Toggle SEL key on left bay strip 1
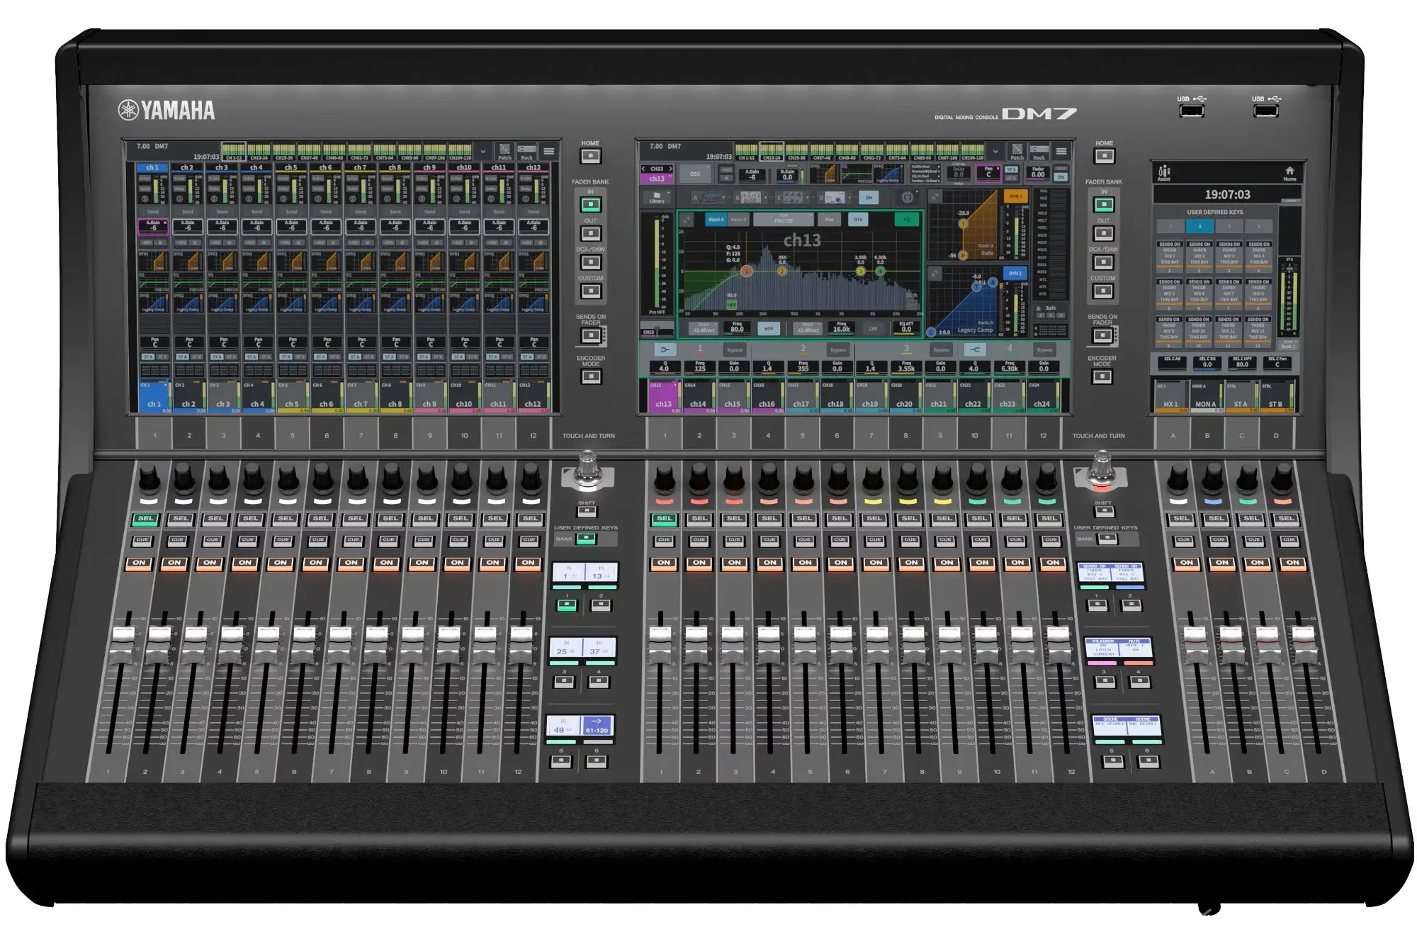Image resolution: width=1417 pixels, height=944 pixels. click(x=145, y=519)
